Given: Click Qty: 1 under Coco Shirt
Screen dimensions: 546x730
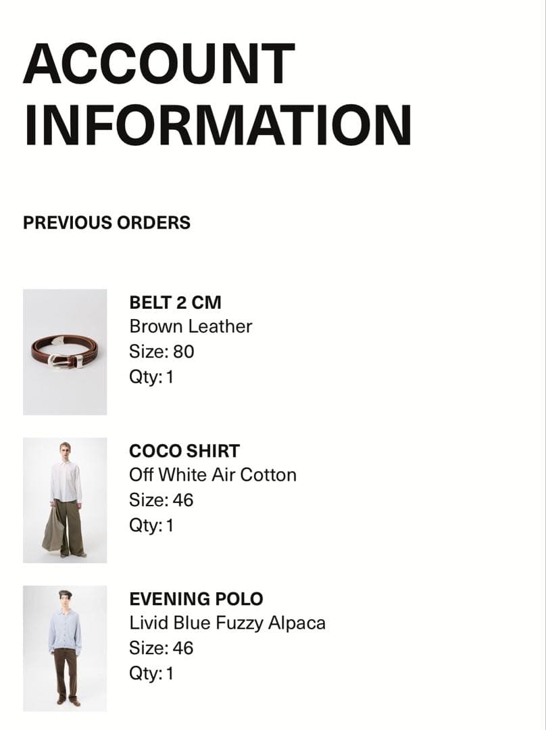Looking at the screenshot, I should tap(151, 525).
